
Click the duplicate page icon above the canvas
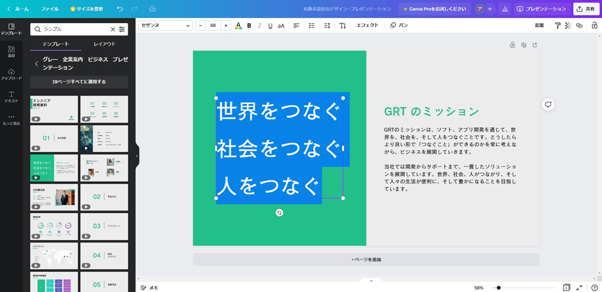click(524, 45)
